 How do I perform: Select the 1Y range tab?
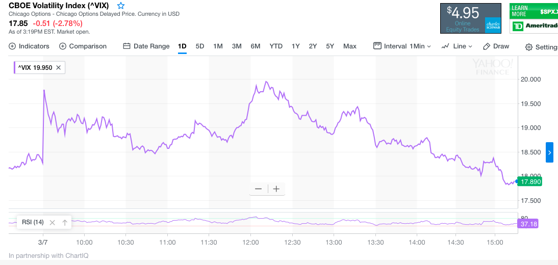coord(296,46)
